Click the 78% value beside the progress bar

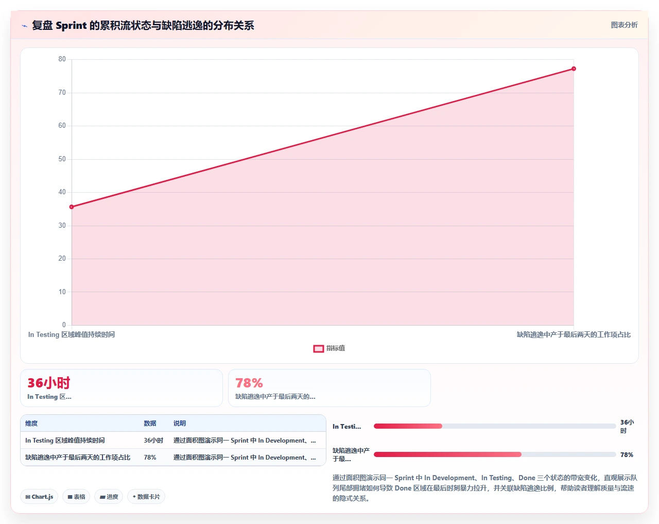pos(627,455)
